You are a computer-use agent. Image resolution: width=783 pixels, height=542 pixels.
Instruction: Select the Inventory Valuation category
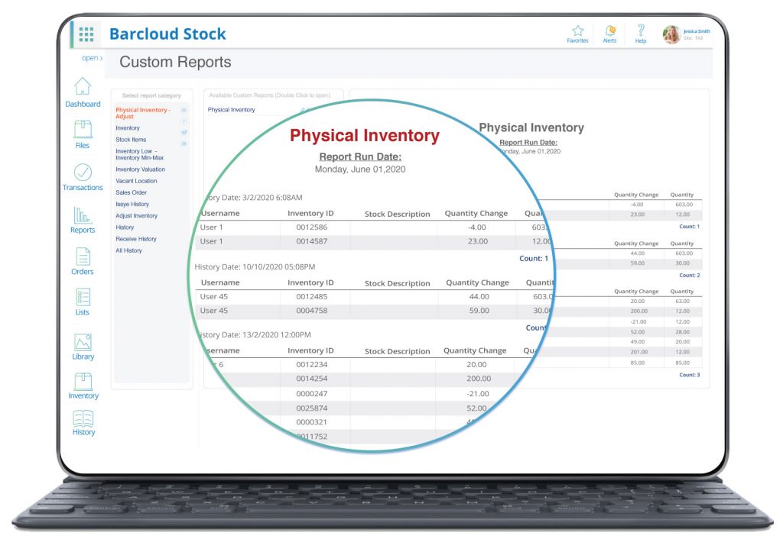(141, 169)
